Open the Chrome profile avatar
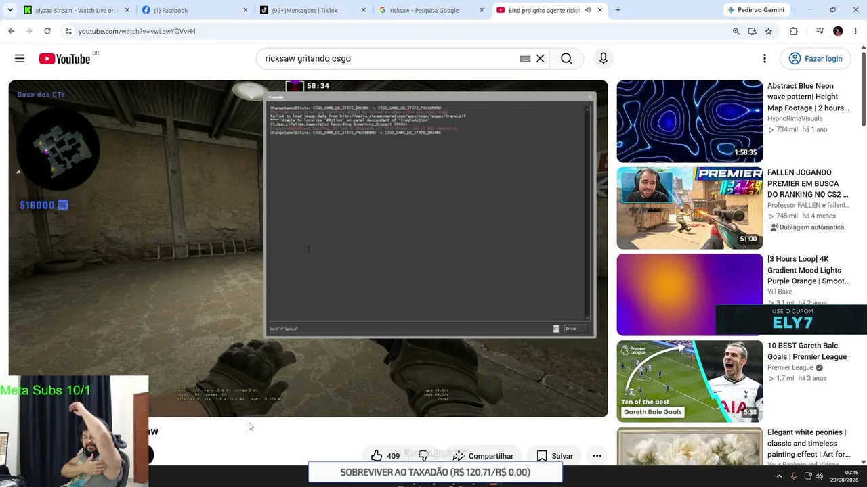The image size is (867, 487). (838, 31)
